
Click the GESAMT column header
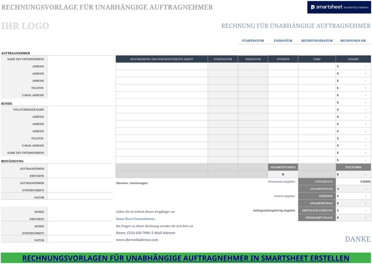353,59
